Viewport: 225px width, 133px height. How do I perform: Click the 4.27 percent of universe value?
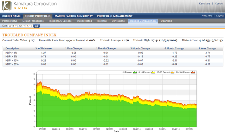coord(44,53)
